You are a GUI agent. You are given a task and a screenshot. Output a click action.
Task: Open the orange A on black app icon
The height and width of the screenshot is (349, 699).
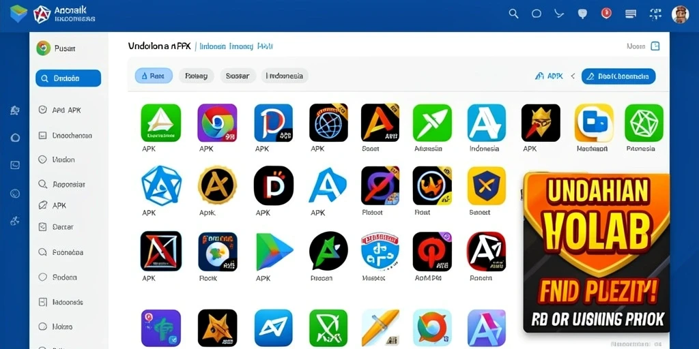tap(380, 123)
